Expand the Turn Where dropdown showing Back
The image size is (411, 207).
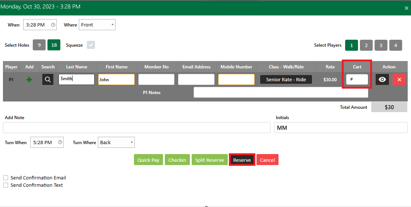tap(116, 142)
